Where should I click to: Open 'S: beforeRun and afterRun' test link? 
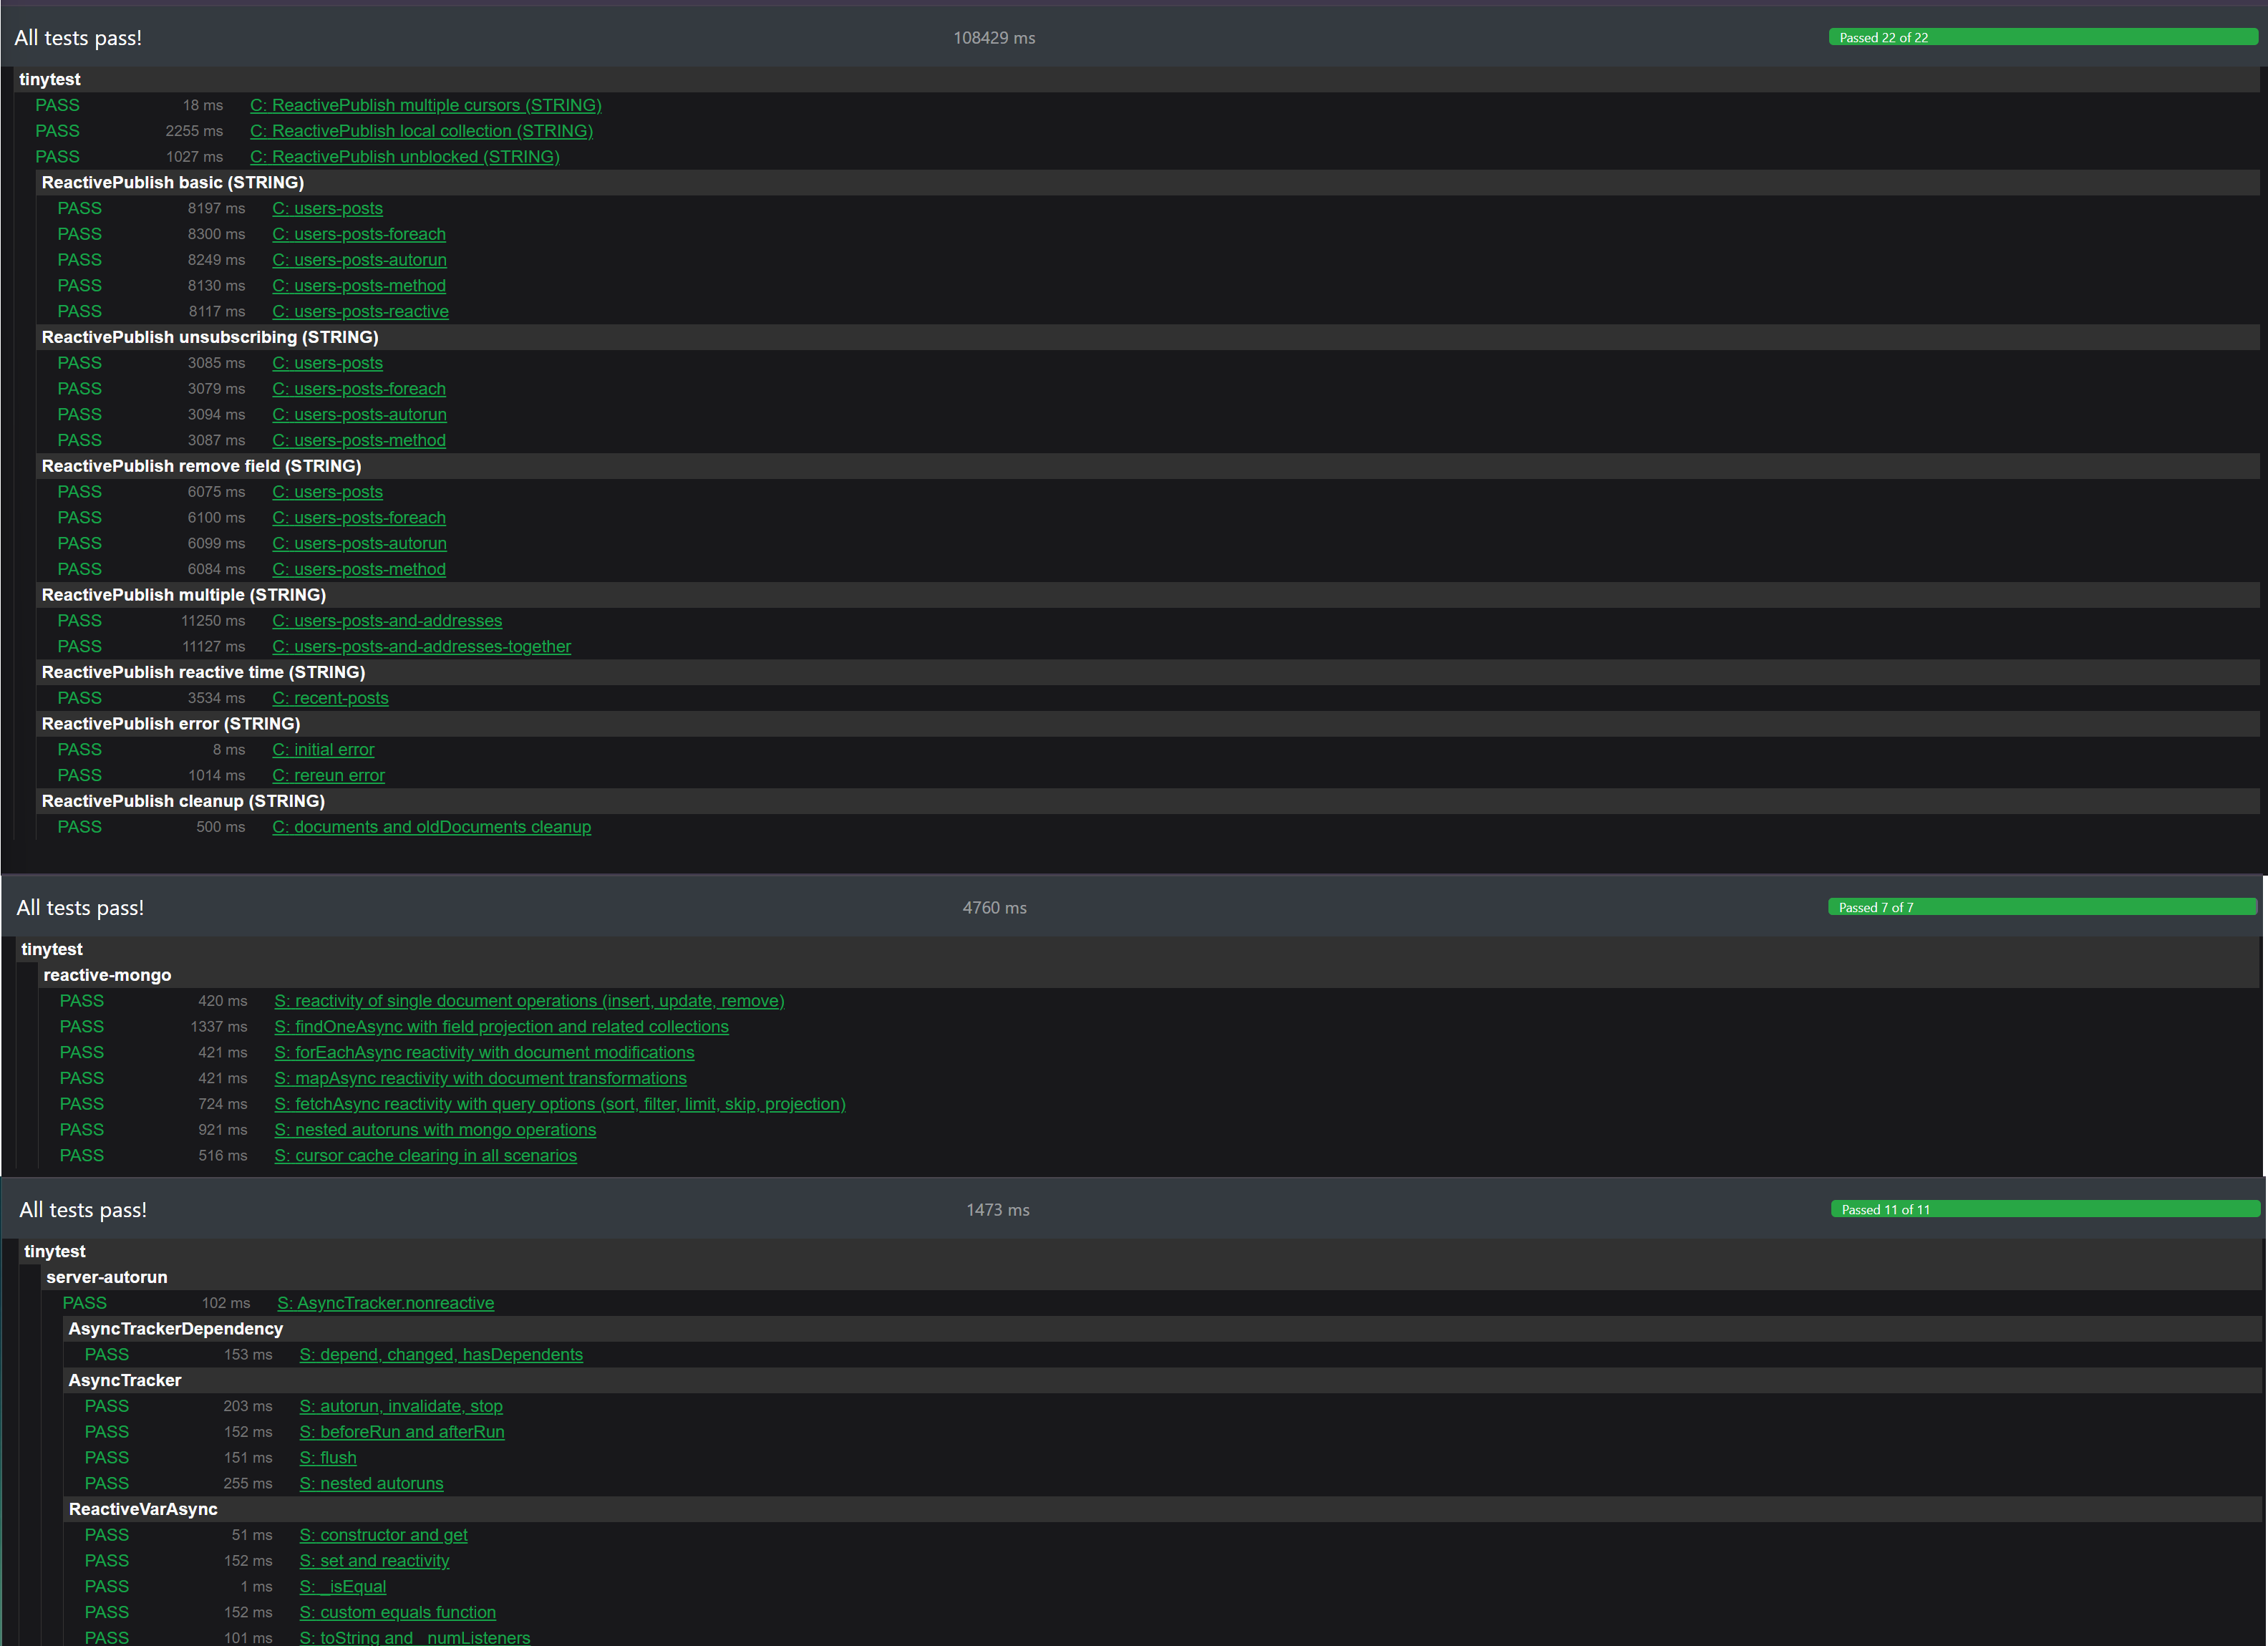coord(402,1432)
